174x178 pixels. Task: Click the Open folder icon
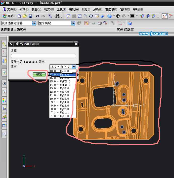pos(25,16)
